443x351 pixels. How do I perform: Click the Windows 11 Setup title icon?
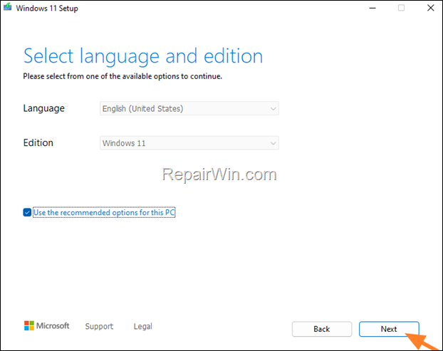[8, 7]
